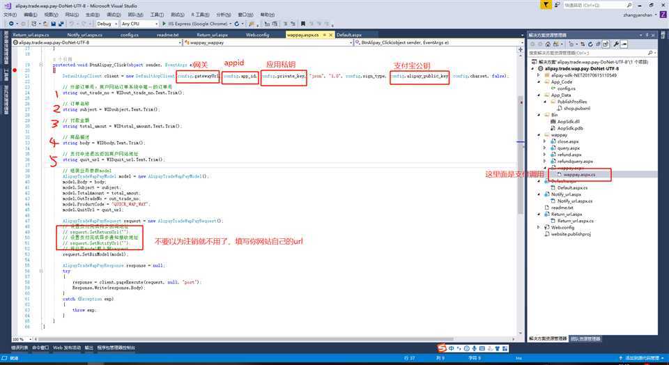Image resolution: width=669 pixels, height=365 pixels.
Task: Click the zhangyanshan account name
Action: point(638,15)
